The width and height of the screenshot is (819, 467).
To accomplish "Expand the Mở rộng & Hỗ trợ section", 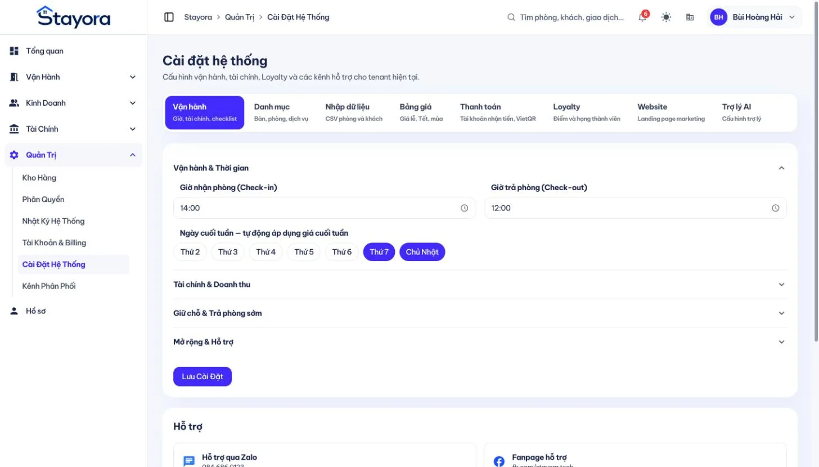I will 781,342.
